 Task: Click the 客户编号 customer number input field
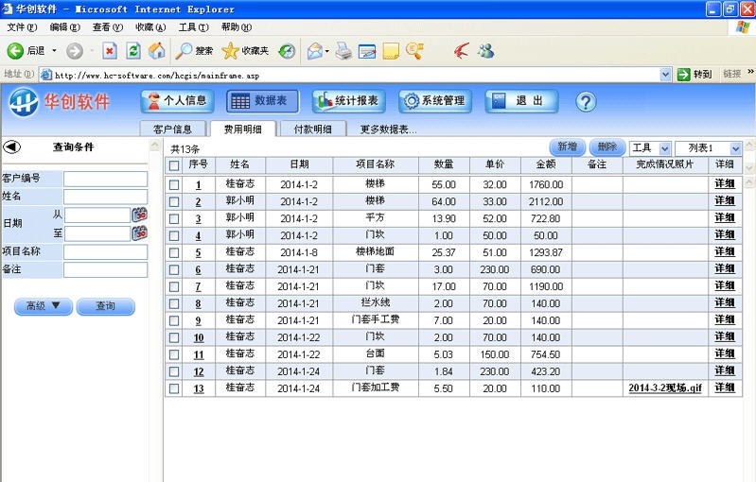coord(105,178)
